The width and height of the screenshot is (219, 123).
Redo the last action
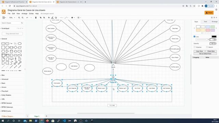click(31, 18)
